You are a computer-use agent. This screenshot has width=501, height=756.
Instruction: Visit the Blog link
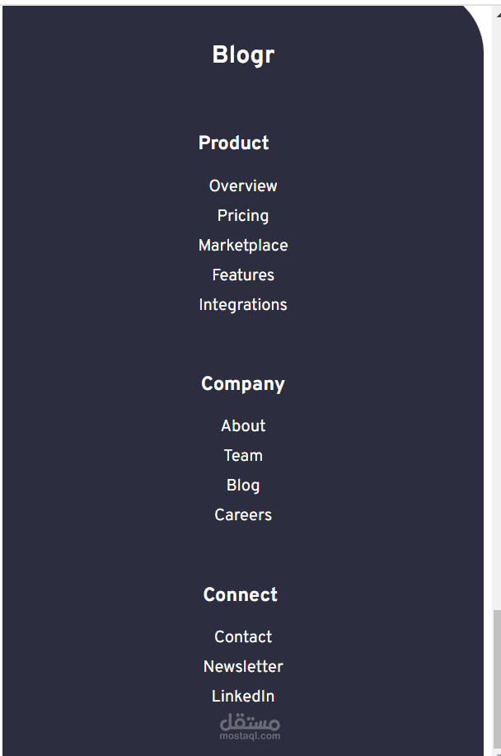tap(243, 485)
